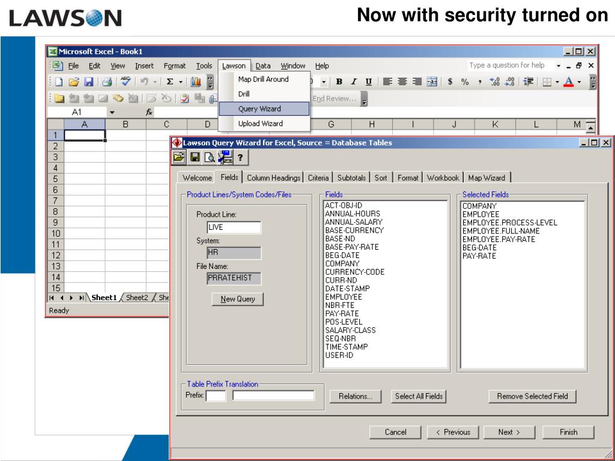Click Select All Fields button
Screen dimensions: 615x461
point(419,396)
